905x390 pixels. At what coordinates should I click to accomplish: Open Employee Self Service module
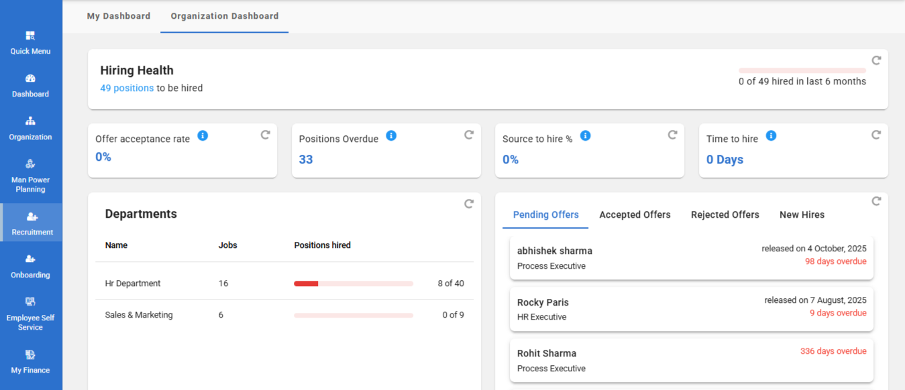(x=30, y=302)
